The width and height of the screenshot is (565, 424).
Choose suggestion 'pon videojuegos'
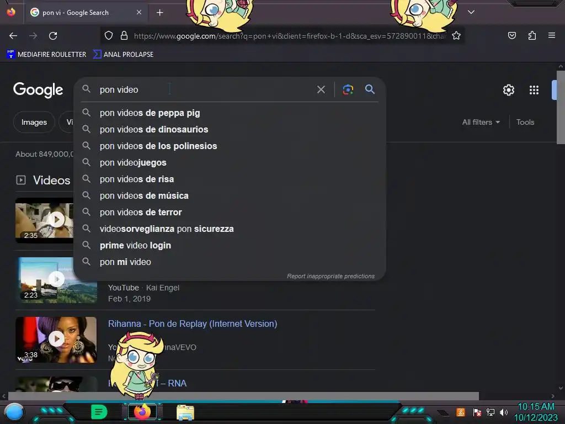coord(230,163)
